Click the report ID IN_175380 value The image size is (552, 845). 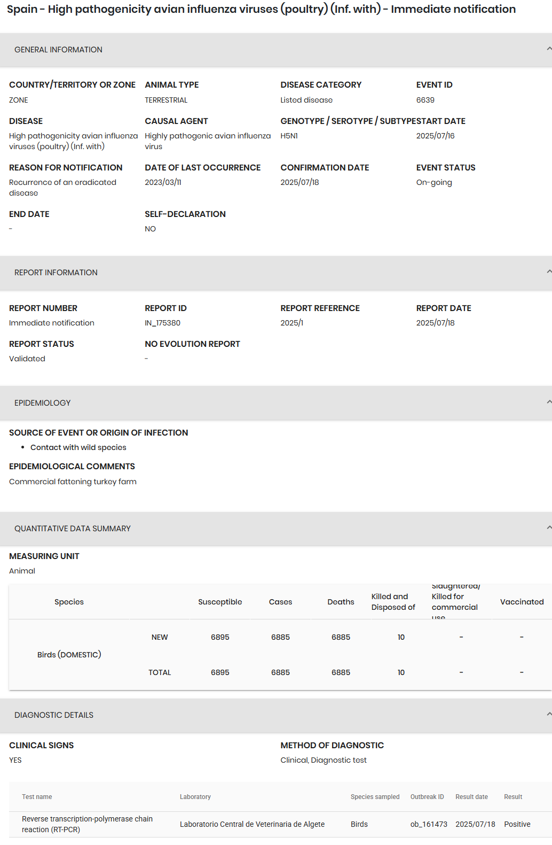click(x=162, y=323)
